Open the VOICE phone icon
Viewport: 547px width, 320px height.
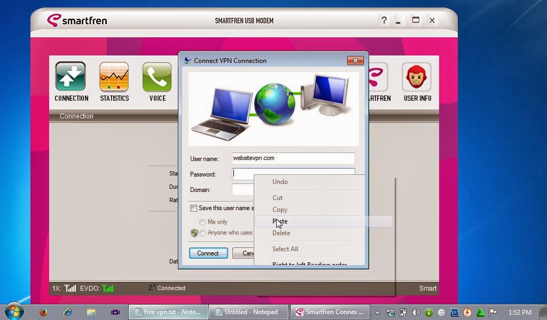[x=157, y=77]
